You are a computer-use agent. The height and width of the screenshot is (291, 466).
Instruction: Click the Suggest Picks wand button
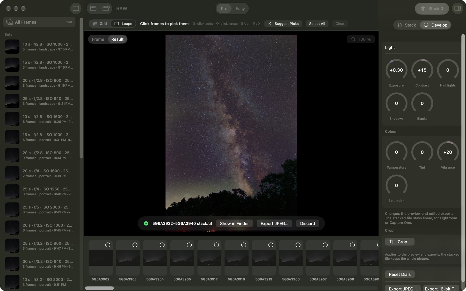coord(283,24)
